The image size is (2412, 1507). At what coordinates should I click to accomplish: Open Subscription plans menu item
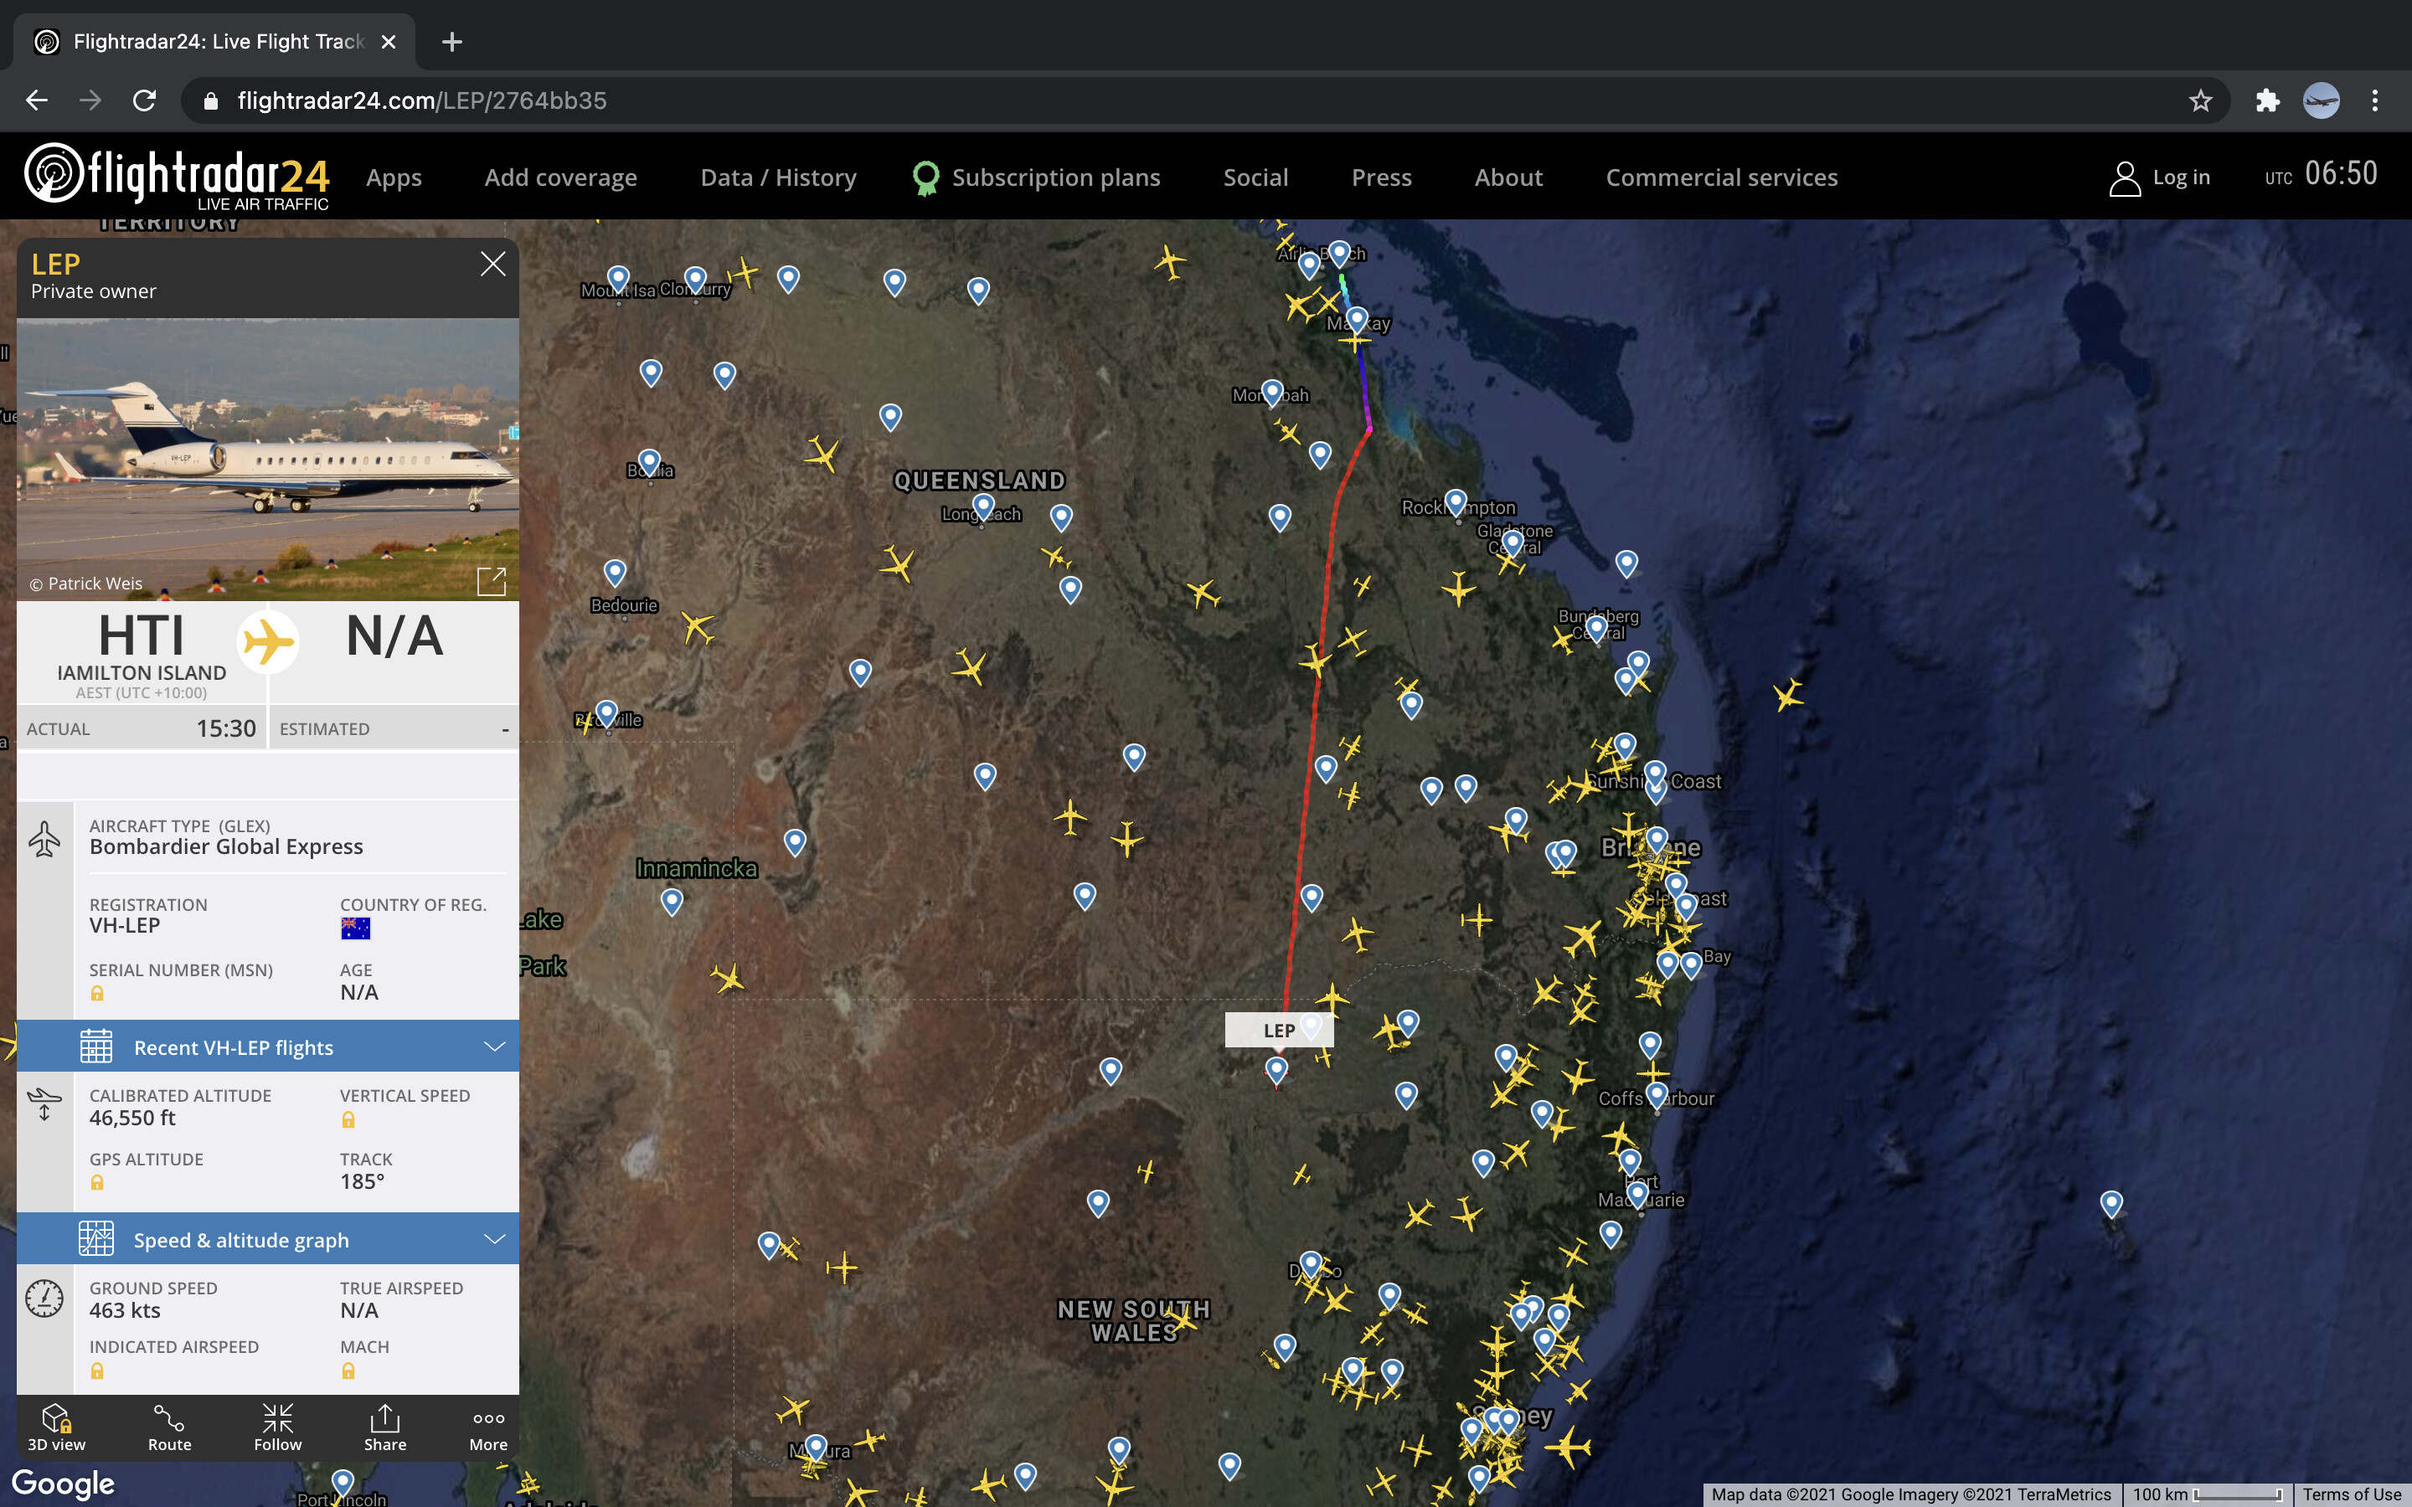point(1054,177)
